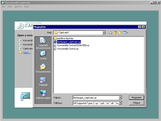Viewport: 161px width, 121px height.
Task: Click the Fájlnév input field
Action: tap(96, 98)
